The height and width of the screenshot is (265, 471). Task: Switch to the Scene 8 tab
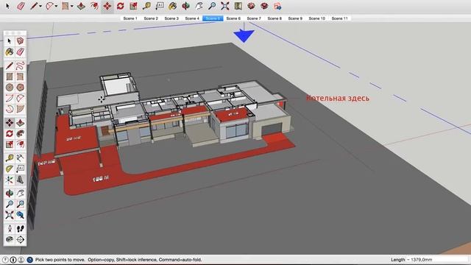coord(275,18)
